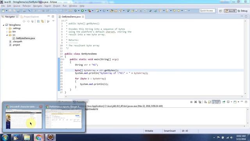This screenshot has width=250, height=141.
Task: Click the Terminate square in the console toolbar
Action: (x=191, y=102)
